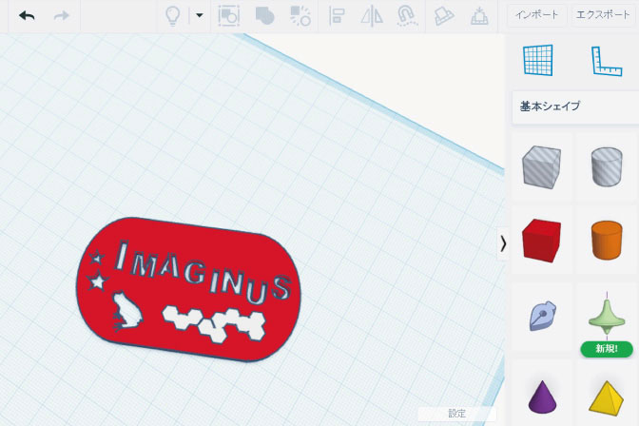Select the Workplane grid tool

tap(538, 61)
